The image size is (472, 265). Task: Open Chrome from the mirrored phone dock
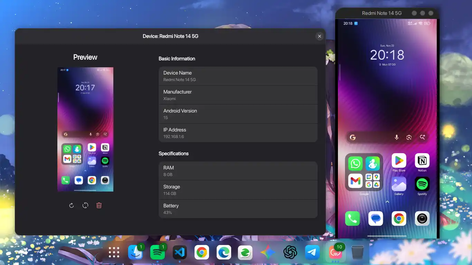pyautogui.click(x=399, y=218)
